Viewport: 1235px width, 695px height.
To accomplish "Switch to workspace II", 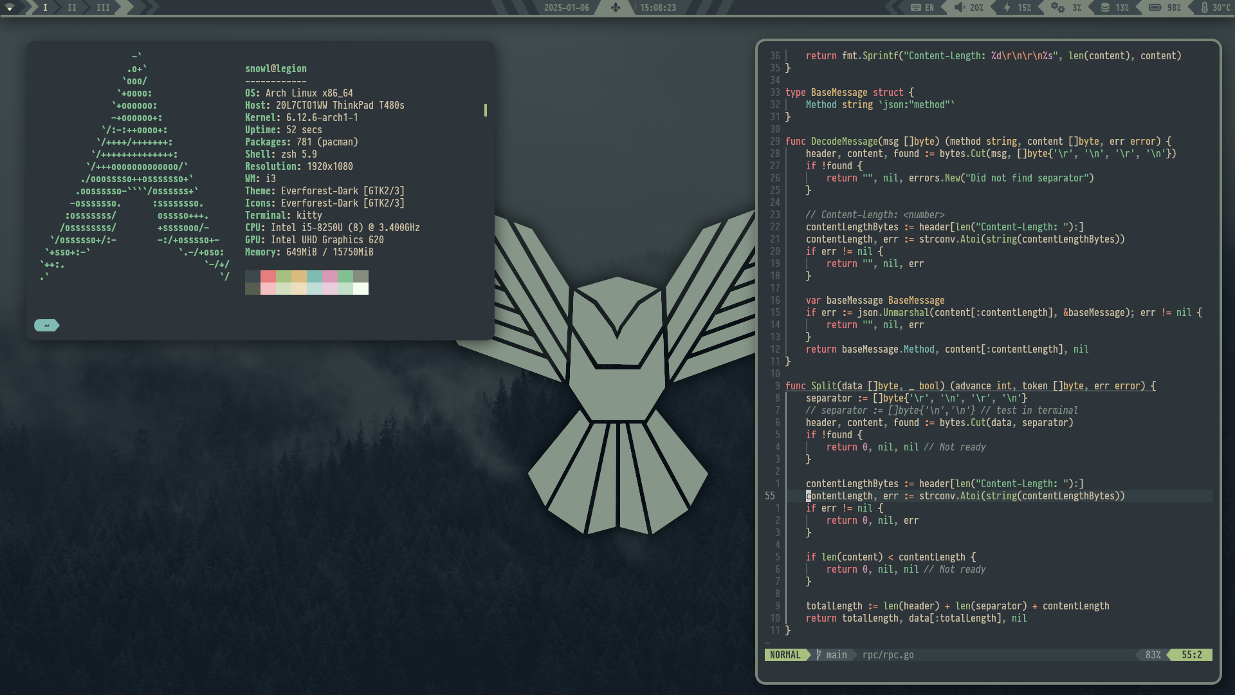I will pyautogui.click(x=72, y=8).
